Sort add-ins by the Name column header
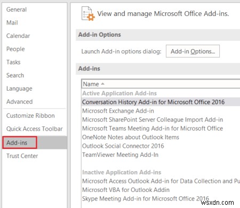 [161, 84]
